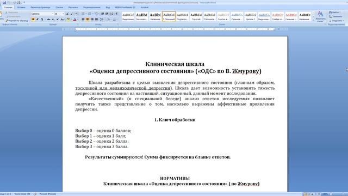
Task: Open the Рецензирование ribbon tab
Action: (92, 7)
